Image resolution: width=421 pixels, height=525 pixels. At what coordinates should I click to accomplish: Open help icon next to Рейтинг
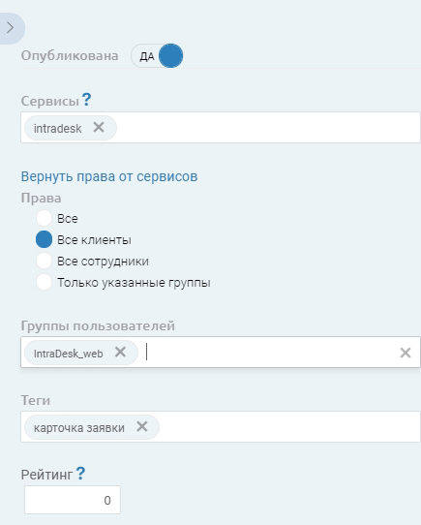pyautogui.click(x=80, y=474)
